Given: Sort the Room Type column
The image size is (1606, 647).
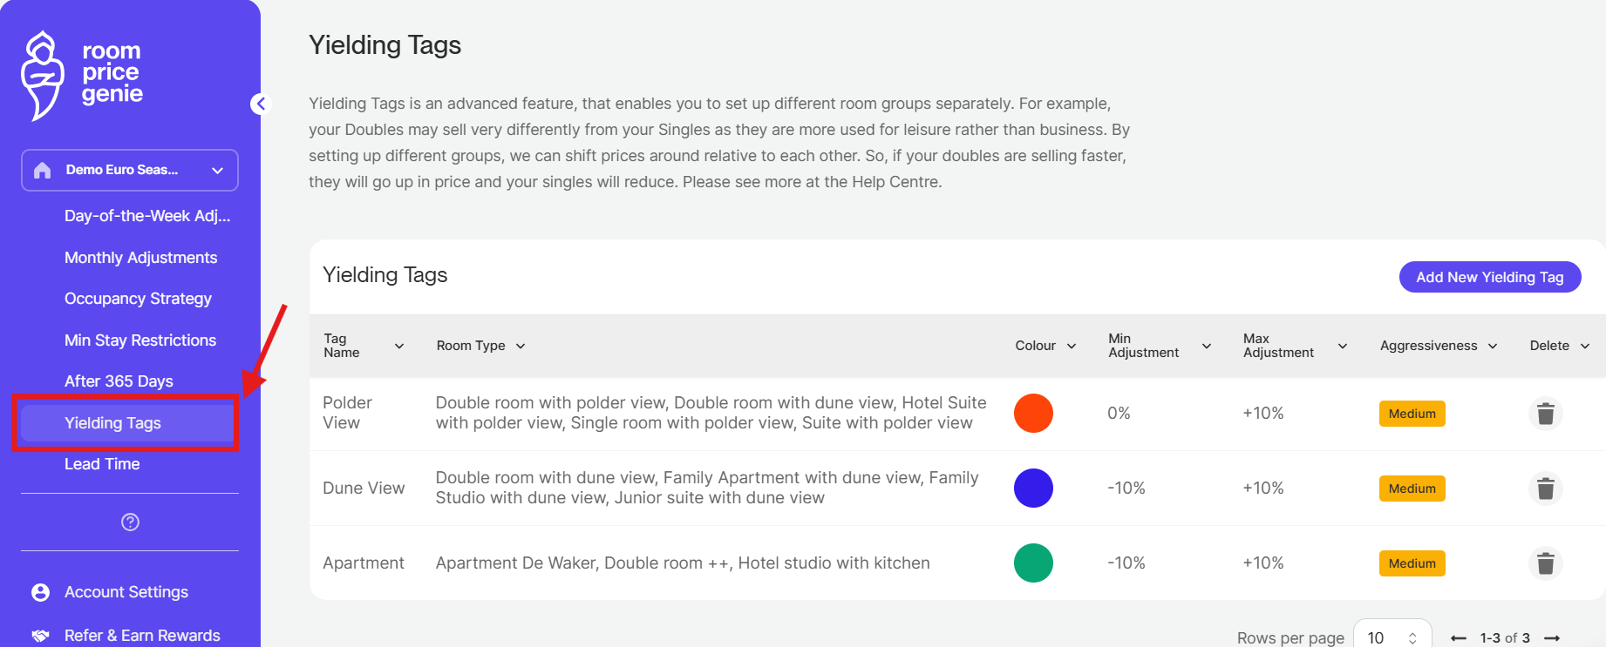Looking at the screenshot, I should click(x=521, y=346).
